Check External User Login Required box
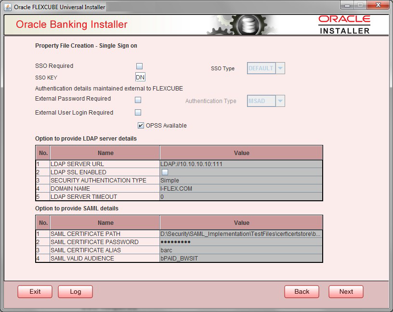This screenshot has height=312, width=393. (138, 112)
